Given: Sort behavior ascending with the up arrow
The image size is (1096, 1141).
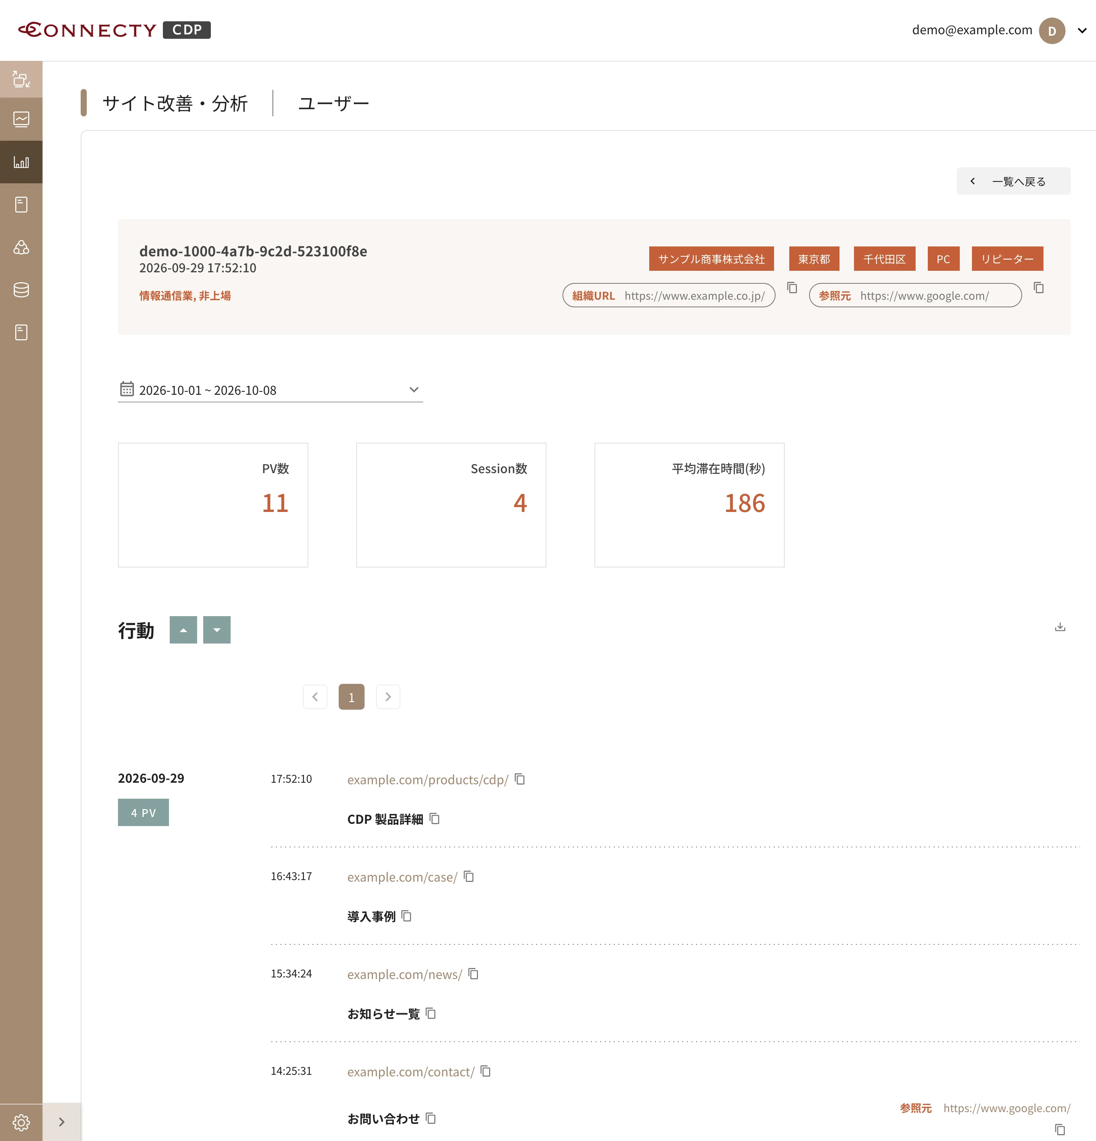Looking at the screenshot, I should (x=183, y=630).
